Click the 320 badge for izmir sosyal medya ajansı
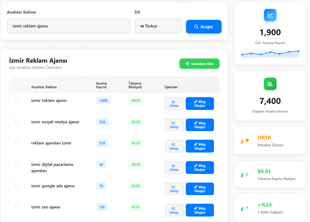Viewport: 310px width, 222px height. (x=102, y=122)
